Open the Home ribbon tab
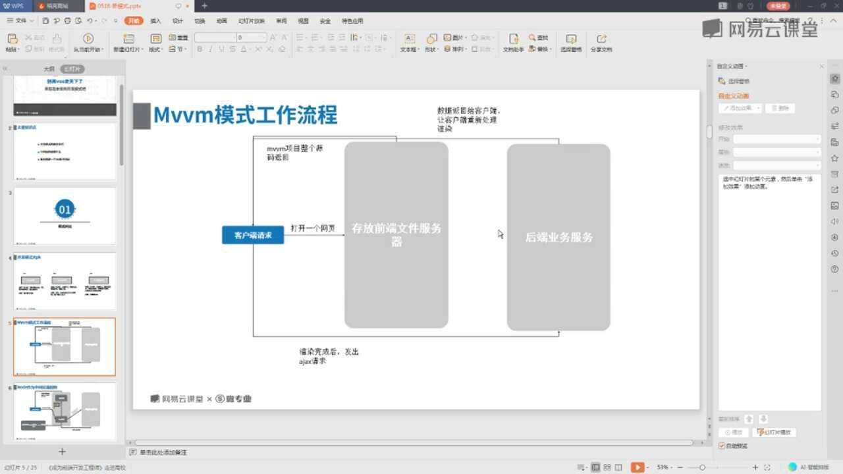 point(133,21)
